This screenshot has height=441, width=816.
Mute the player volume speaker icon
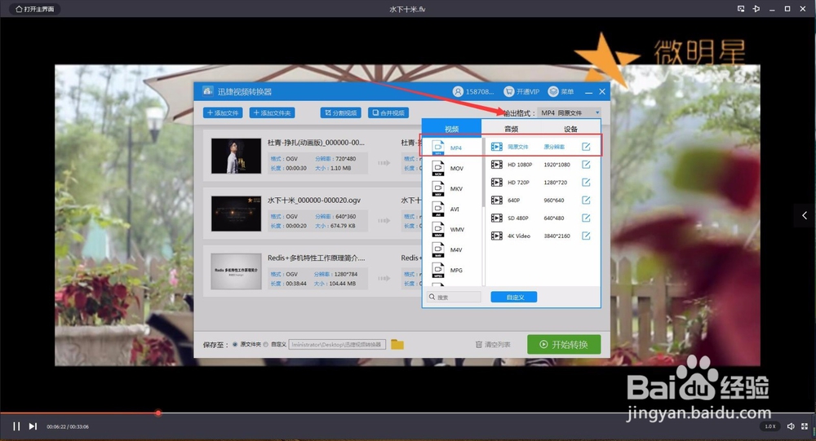pos(791,426)
